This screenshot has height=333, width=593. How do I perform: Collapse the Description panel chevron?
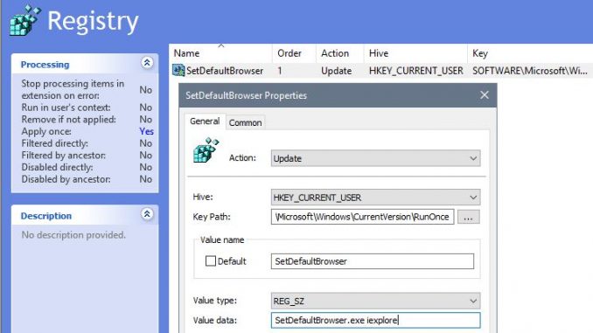click(147, 214)
